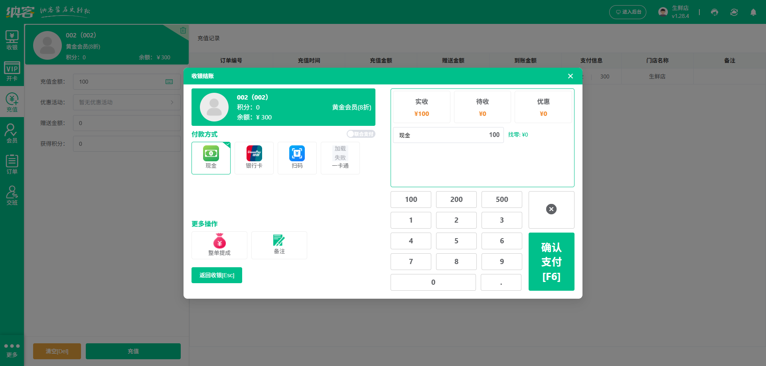Enable the 联合支付 combined payment toggle
This screenshot has width=766, height=366.
(x=361, y=134)
